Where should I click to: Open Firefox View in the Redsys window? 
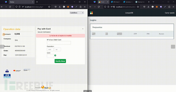[x=6, y=2]
